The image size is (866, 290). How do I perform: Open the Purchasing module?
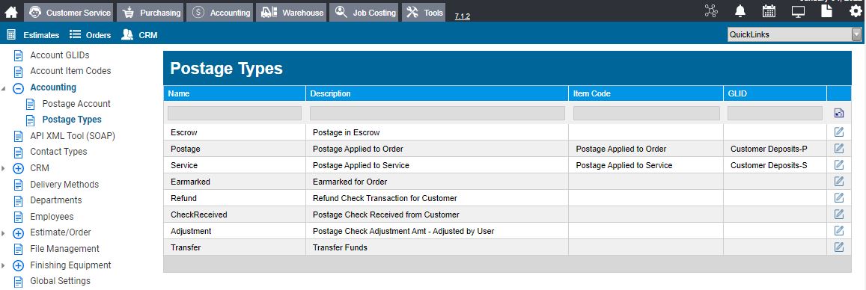click(x=150, y=12)
